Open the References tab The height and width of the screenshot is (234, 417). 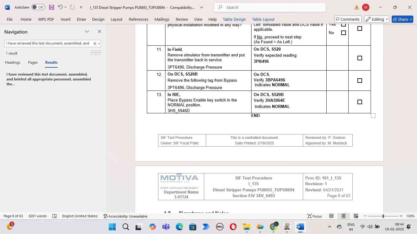click(x=139, y=19)
